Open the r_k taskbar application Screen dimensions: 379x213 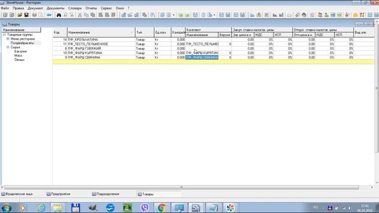tap(128, 208)
